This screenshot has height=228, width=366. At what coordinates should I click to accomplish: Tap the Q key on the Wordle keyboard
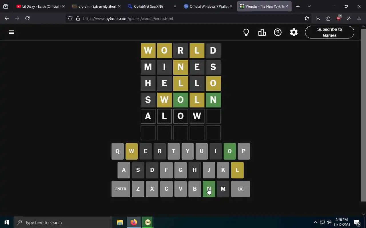(118, 151)
